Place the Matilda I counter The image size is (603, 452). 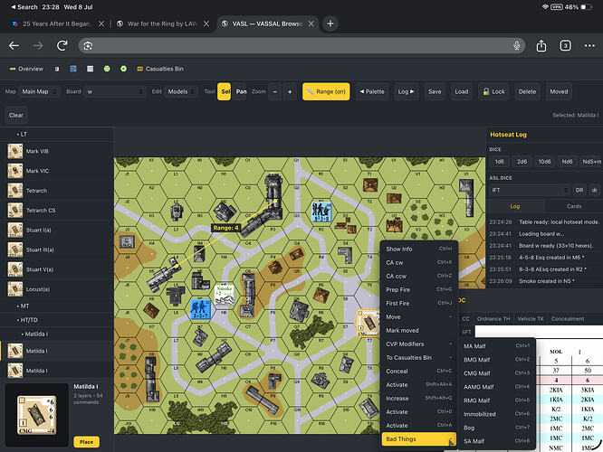[86, 442]
